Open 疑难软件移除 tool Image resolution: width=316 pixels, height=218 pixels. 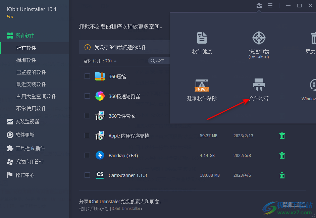pos(202,90)
